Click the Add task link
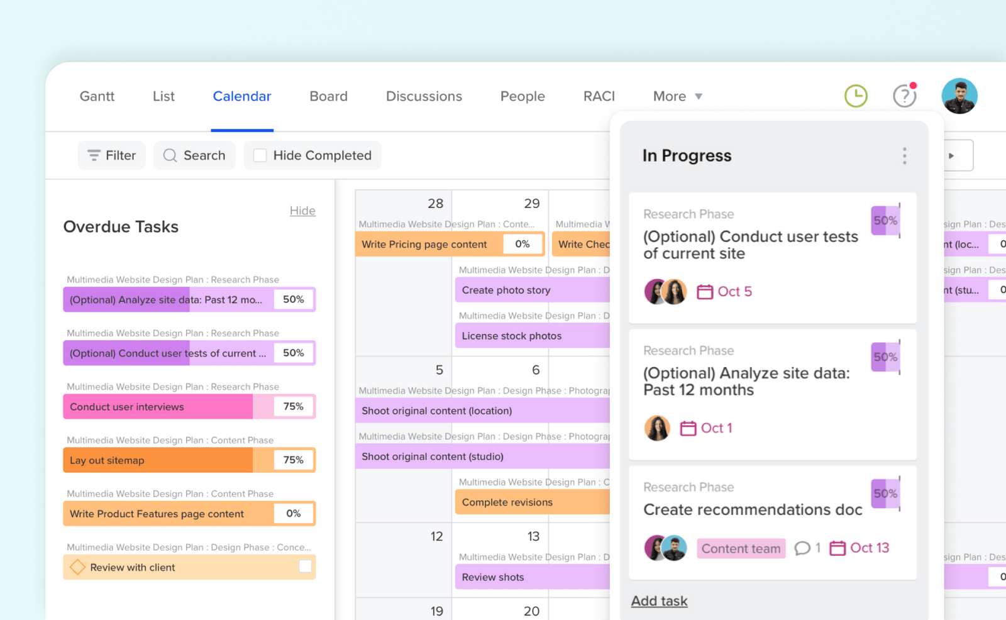This screenshot has width=1006, height=620. click(x=659, y=601)
